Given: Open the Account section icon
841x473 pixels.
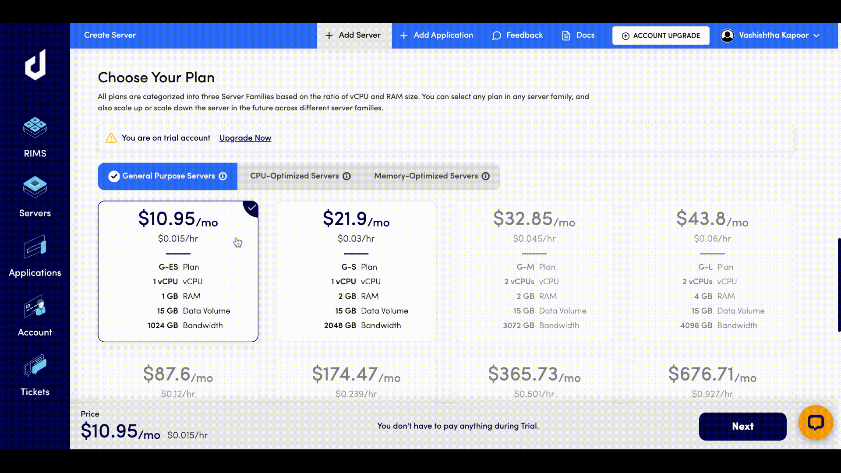Looking at the screenshot, I should pos(35,306).
